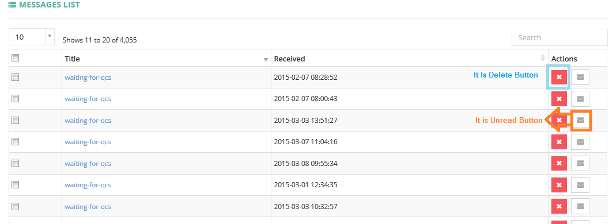
Task: Open waiting-for-qcs link received 2015-02-07 08:28:52
Action: coord(88,78)
